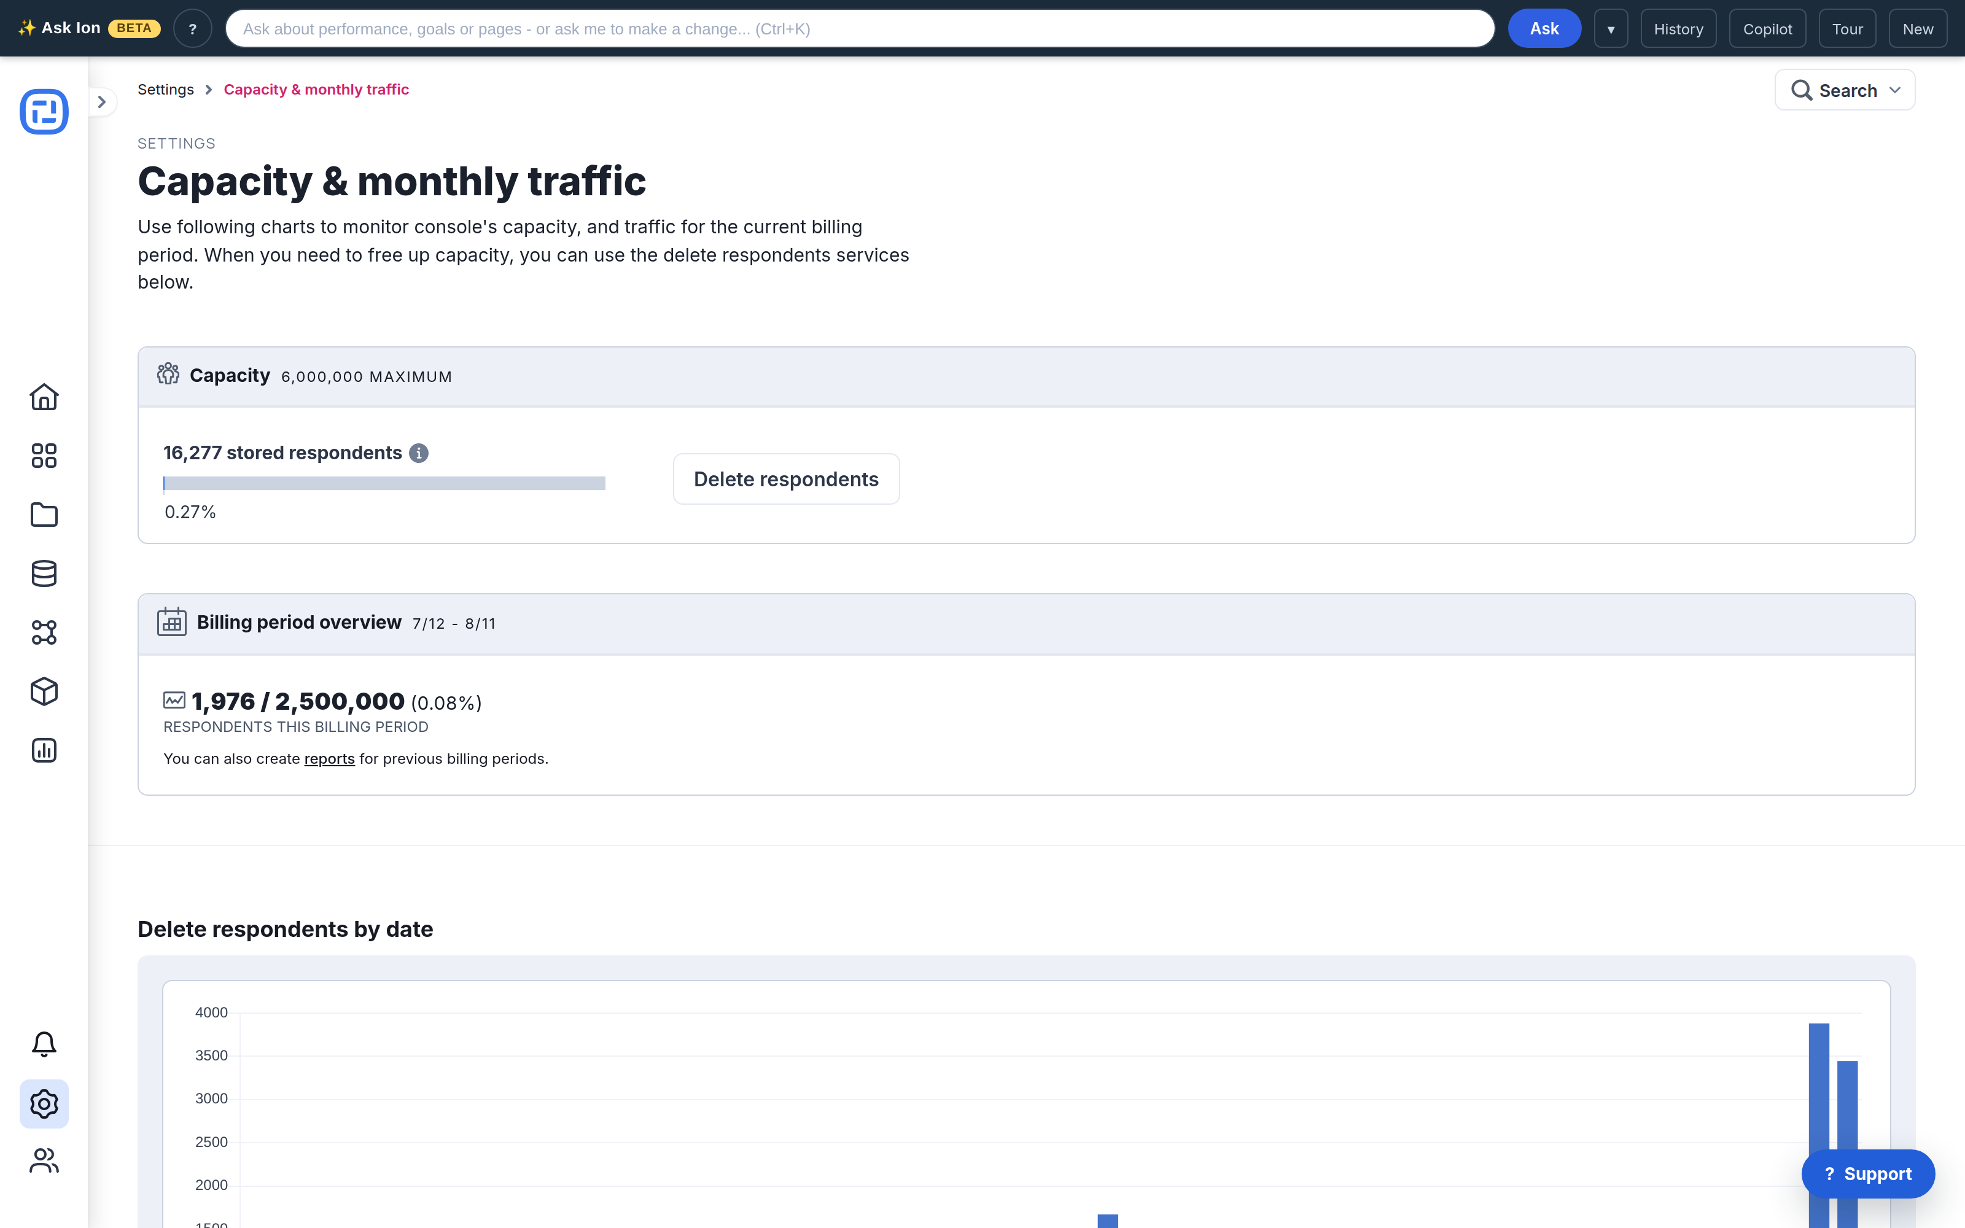Open the settings gear icon
This screenshot has height=1228, width=1965.
pos(44,1104)
